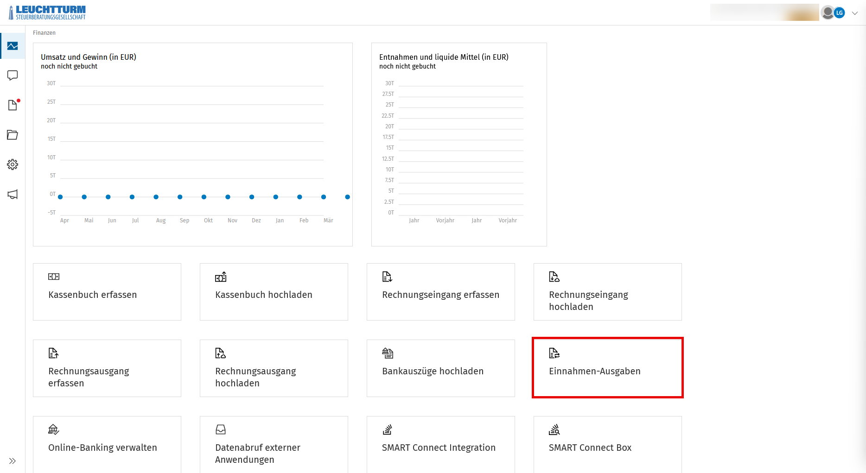Select Rechnungsausgang erfassen label
Viewport: 866px width, 473px height.
point(89,377)
